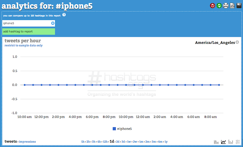The width and height of the screenshot is (243, 147).
Task: Select the 1w time range
Action: 129,142
